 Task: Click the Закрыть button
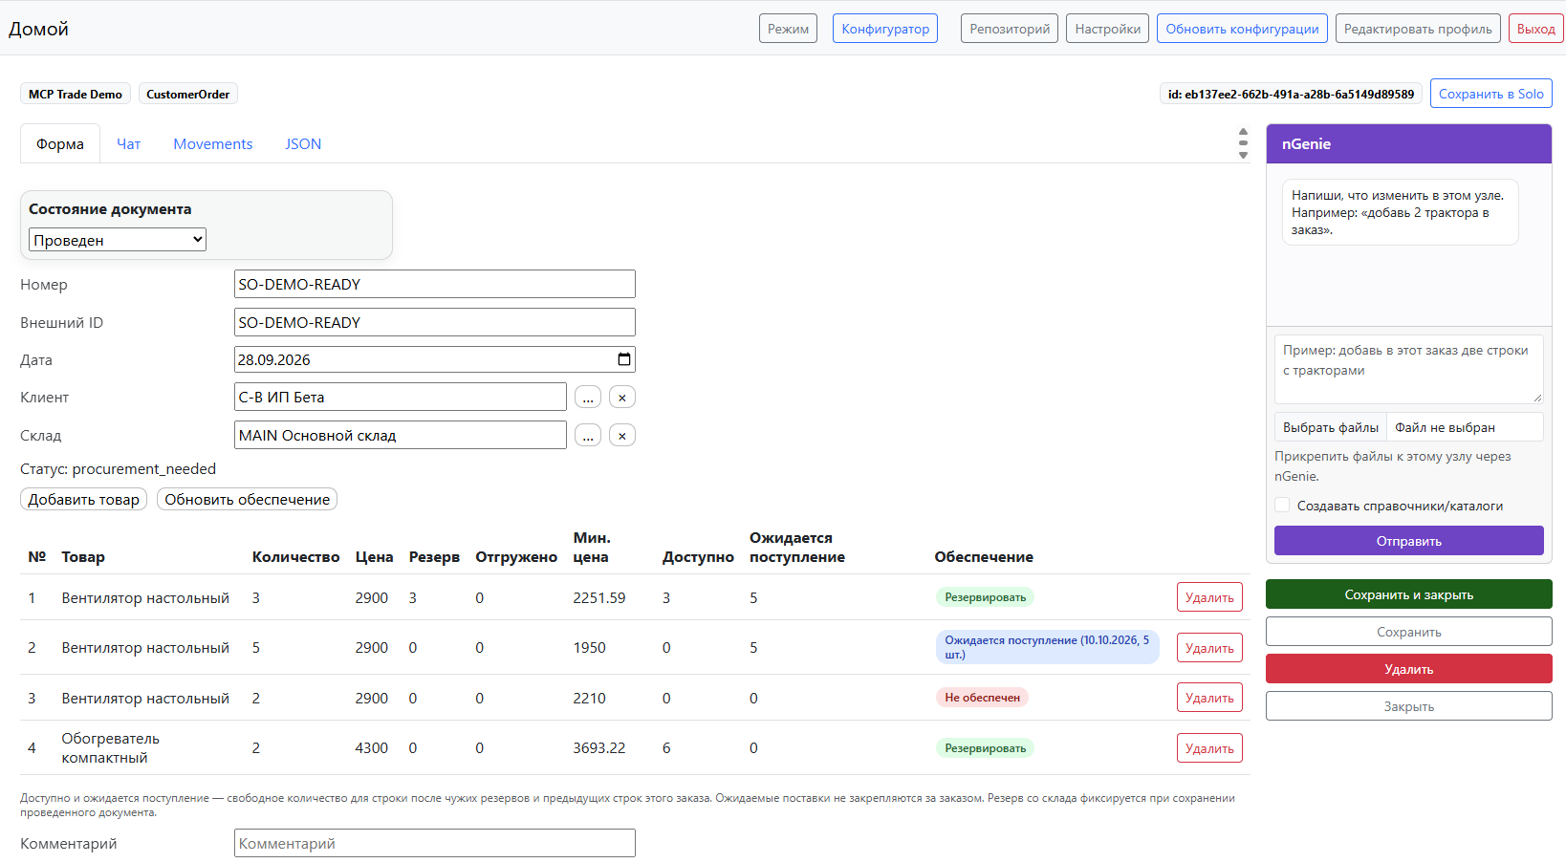pos(1409,706)
